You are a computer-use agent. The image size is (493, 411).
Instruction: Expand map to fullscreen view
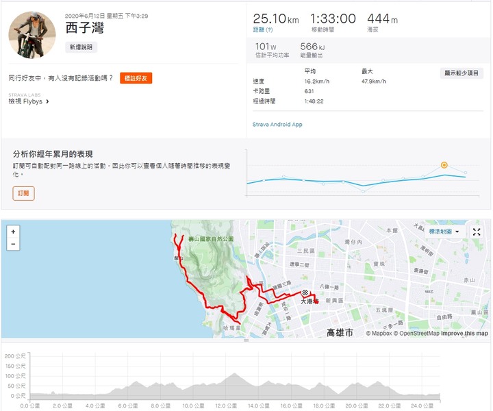[477, 232]
